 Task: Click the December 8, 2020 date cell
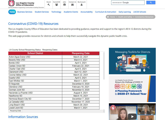(x=81, y=84)
